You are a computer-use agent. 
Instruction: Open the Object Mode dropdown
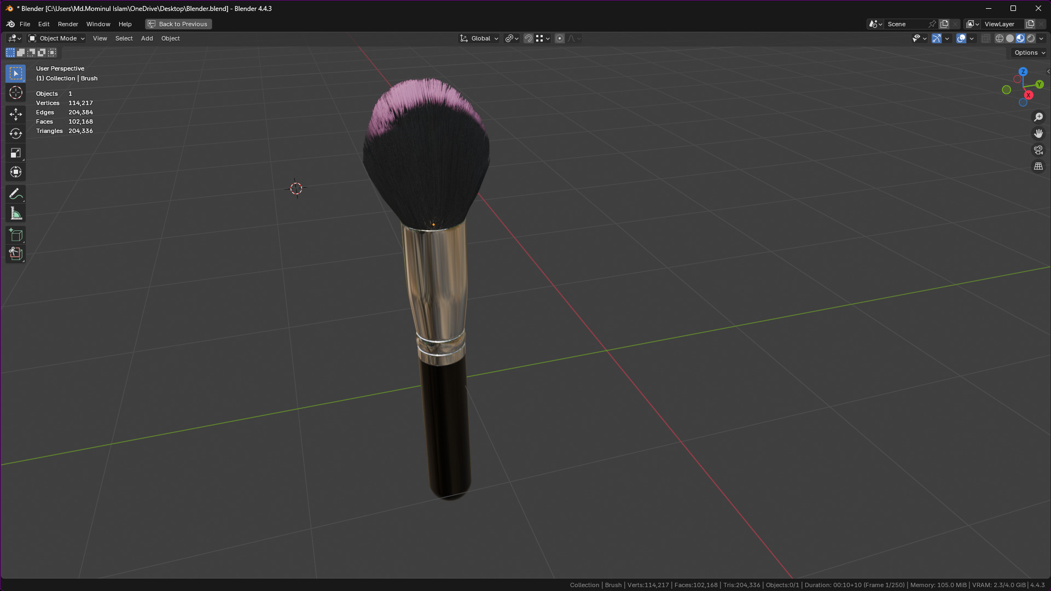56,38
